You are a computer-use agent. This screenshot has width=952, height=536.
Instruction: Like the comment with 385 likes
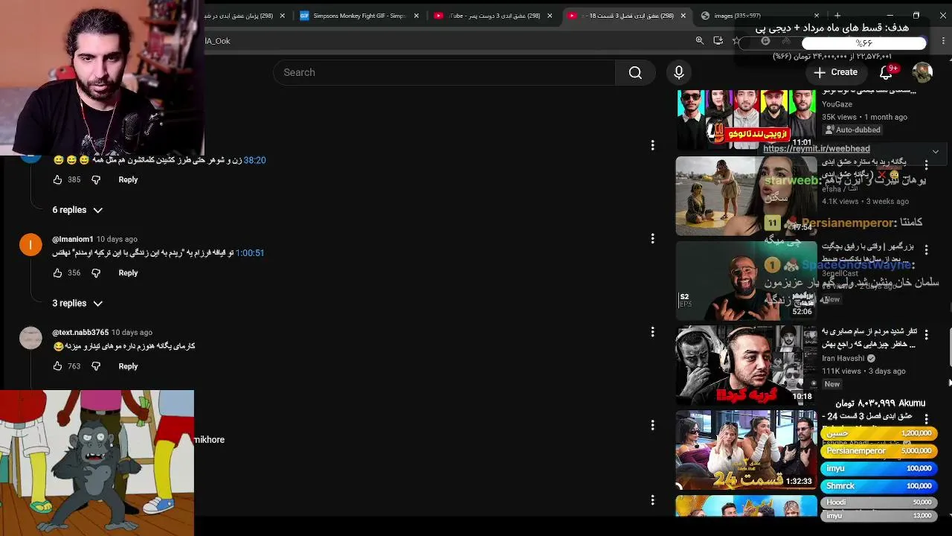pyautogui.click(x=57, y=179)
